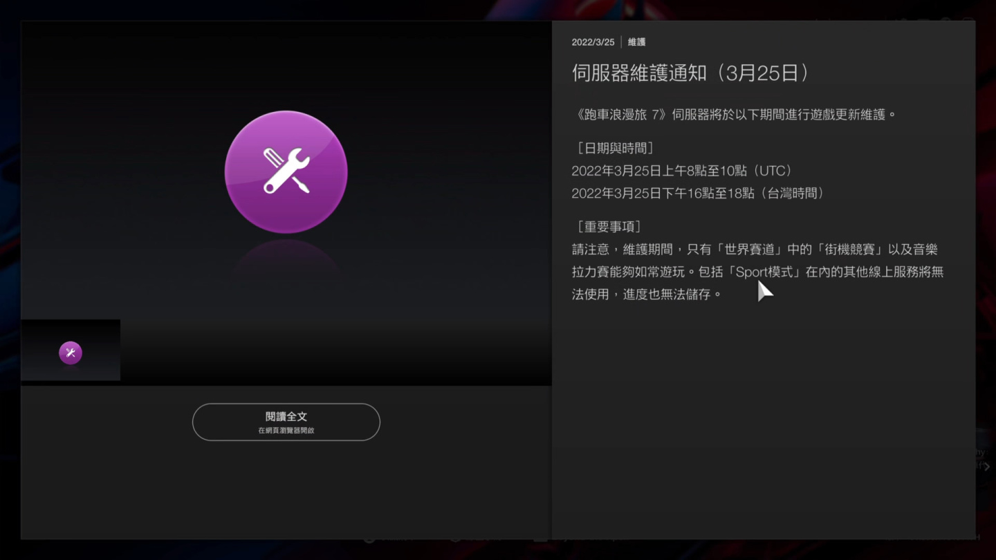Click the paragraph beginning 請注意，維護期間
Image resolution: width=996 pixels, height=560 pixels.
757,272
